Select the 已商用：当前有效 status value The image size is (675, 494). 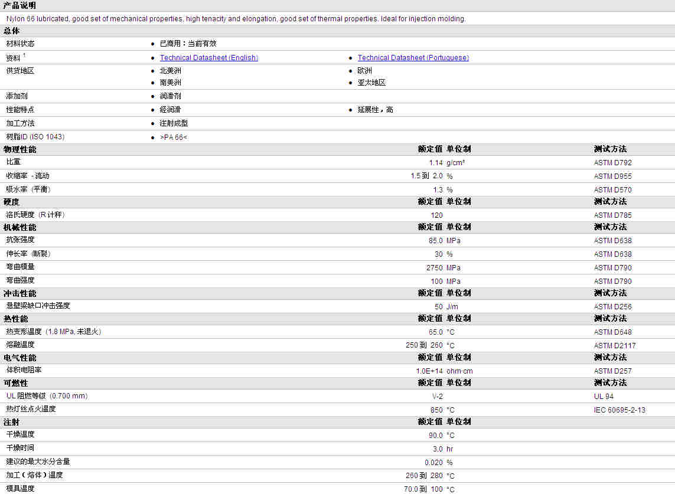[x=188, y=44]
